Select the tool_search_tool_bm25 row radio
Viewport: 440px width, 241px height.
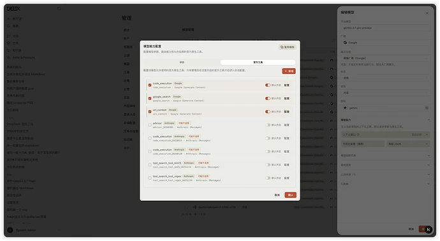150,164
